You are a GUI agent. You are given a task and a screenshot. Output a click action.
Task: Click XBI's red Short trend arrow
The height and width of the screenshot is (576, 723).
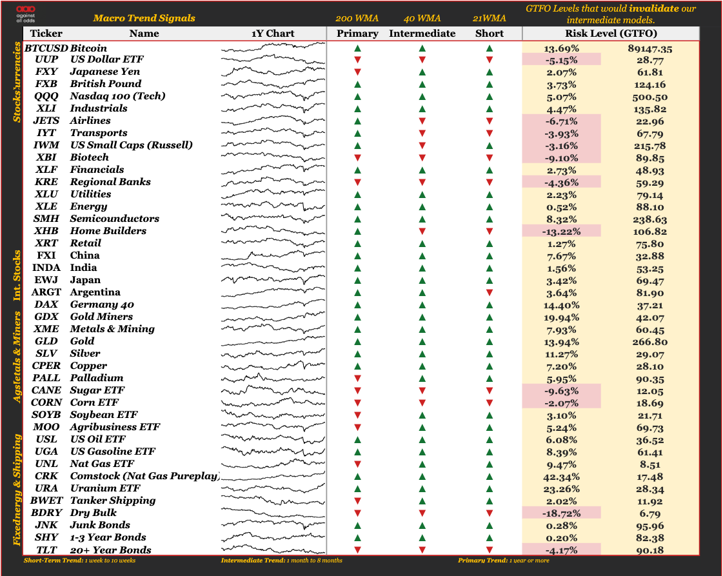click(490, 158)
